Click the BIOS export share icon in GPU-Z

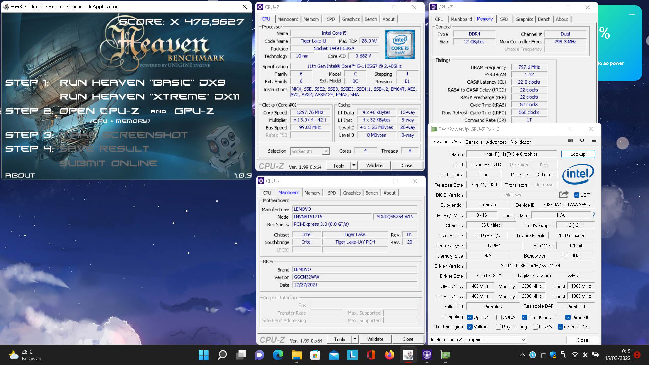(564, 194)
